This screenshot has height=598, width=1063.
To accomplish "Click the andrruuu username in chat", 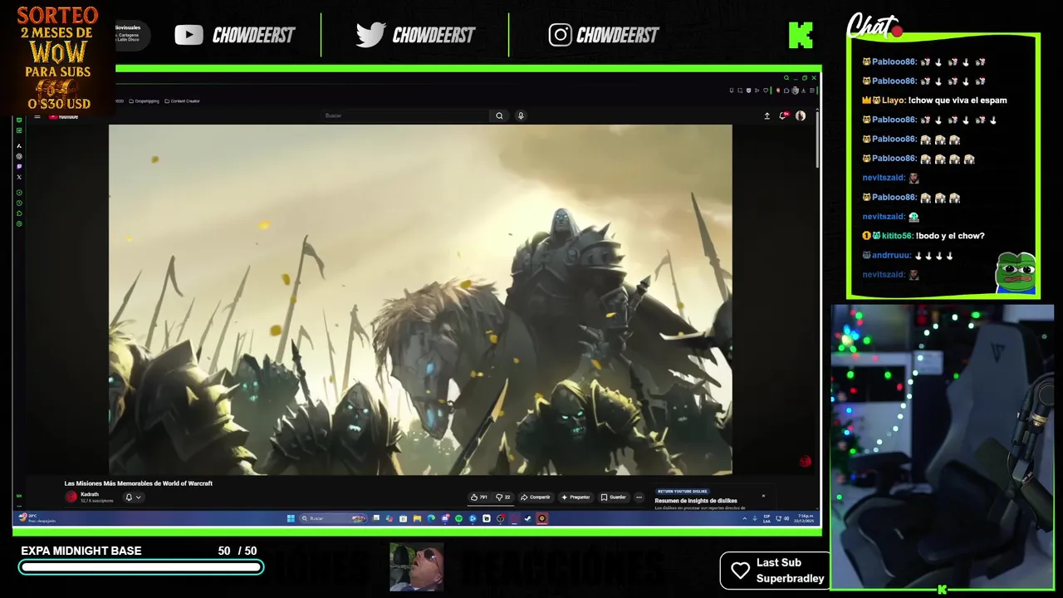I will (892, 256).
